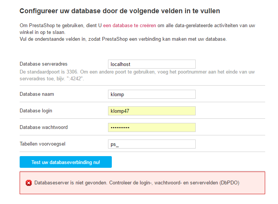This screenshot has width=278, height=204.
Task: Click the 'Om PrestaShop te gebruiken' intro text
Action: click(x=61, y=26)
